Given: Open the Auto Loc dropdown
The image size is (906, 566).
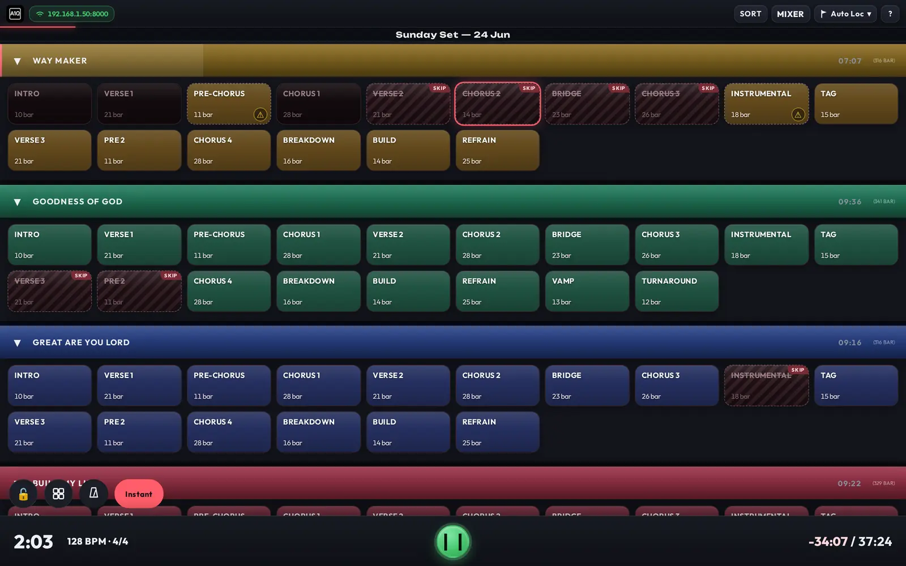Looking at the screenshot, I should 845,14.
